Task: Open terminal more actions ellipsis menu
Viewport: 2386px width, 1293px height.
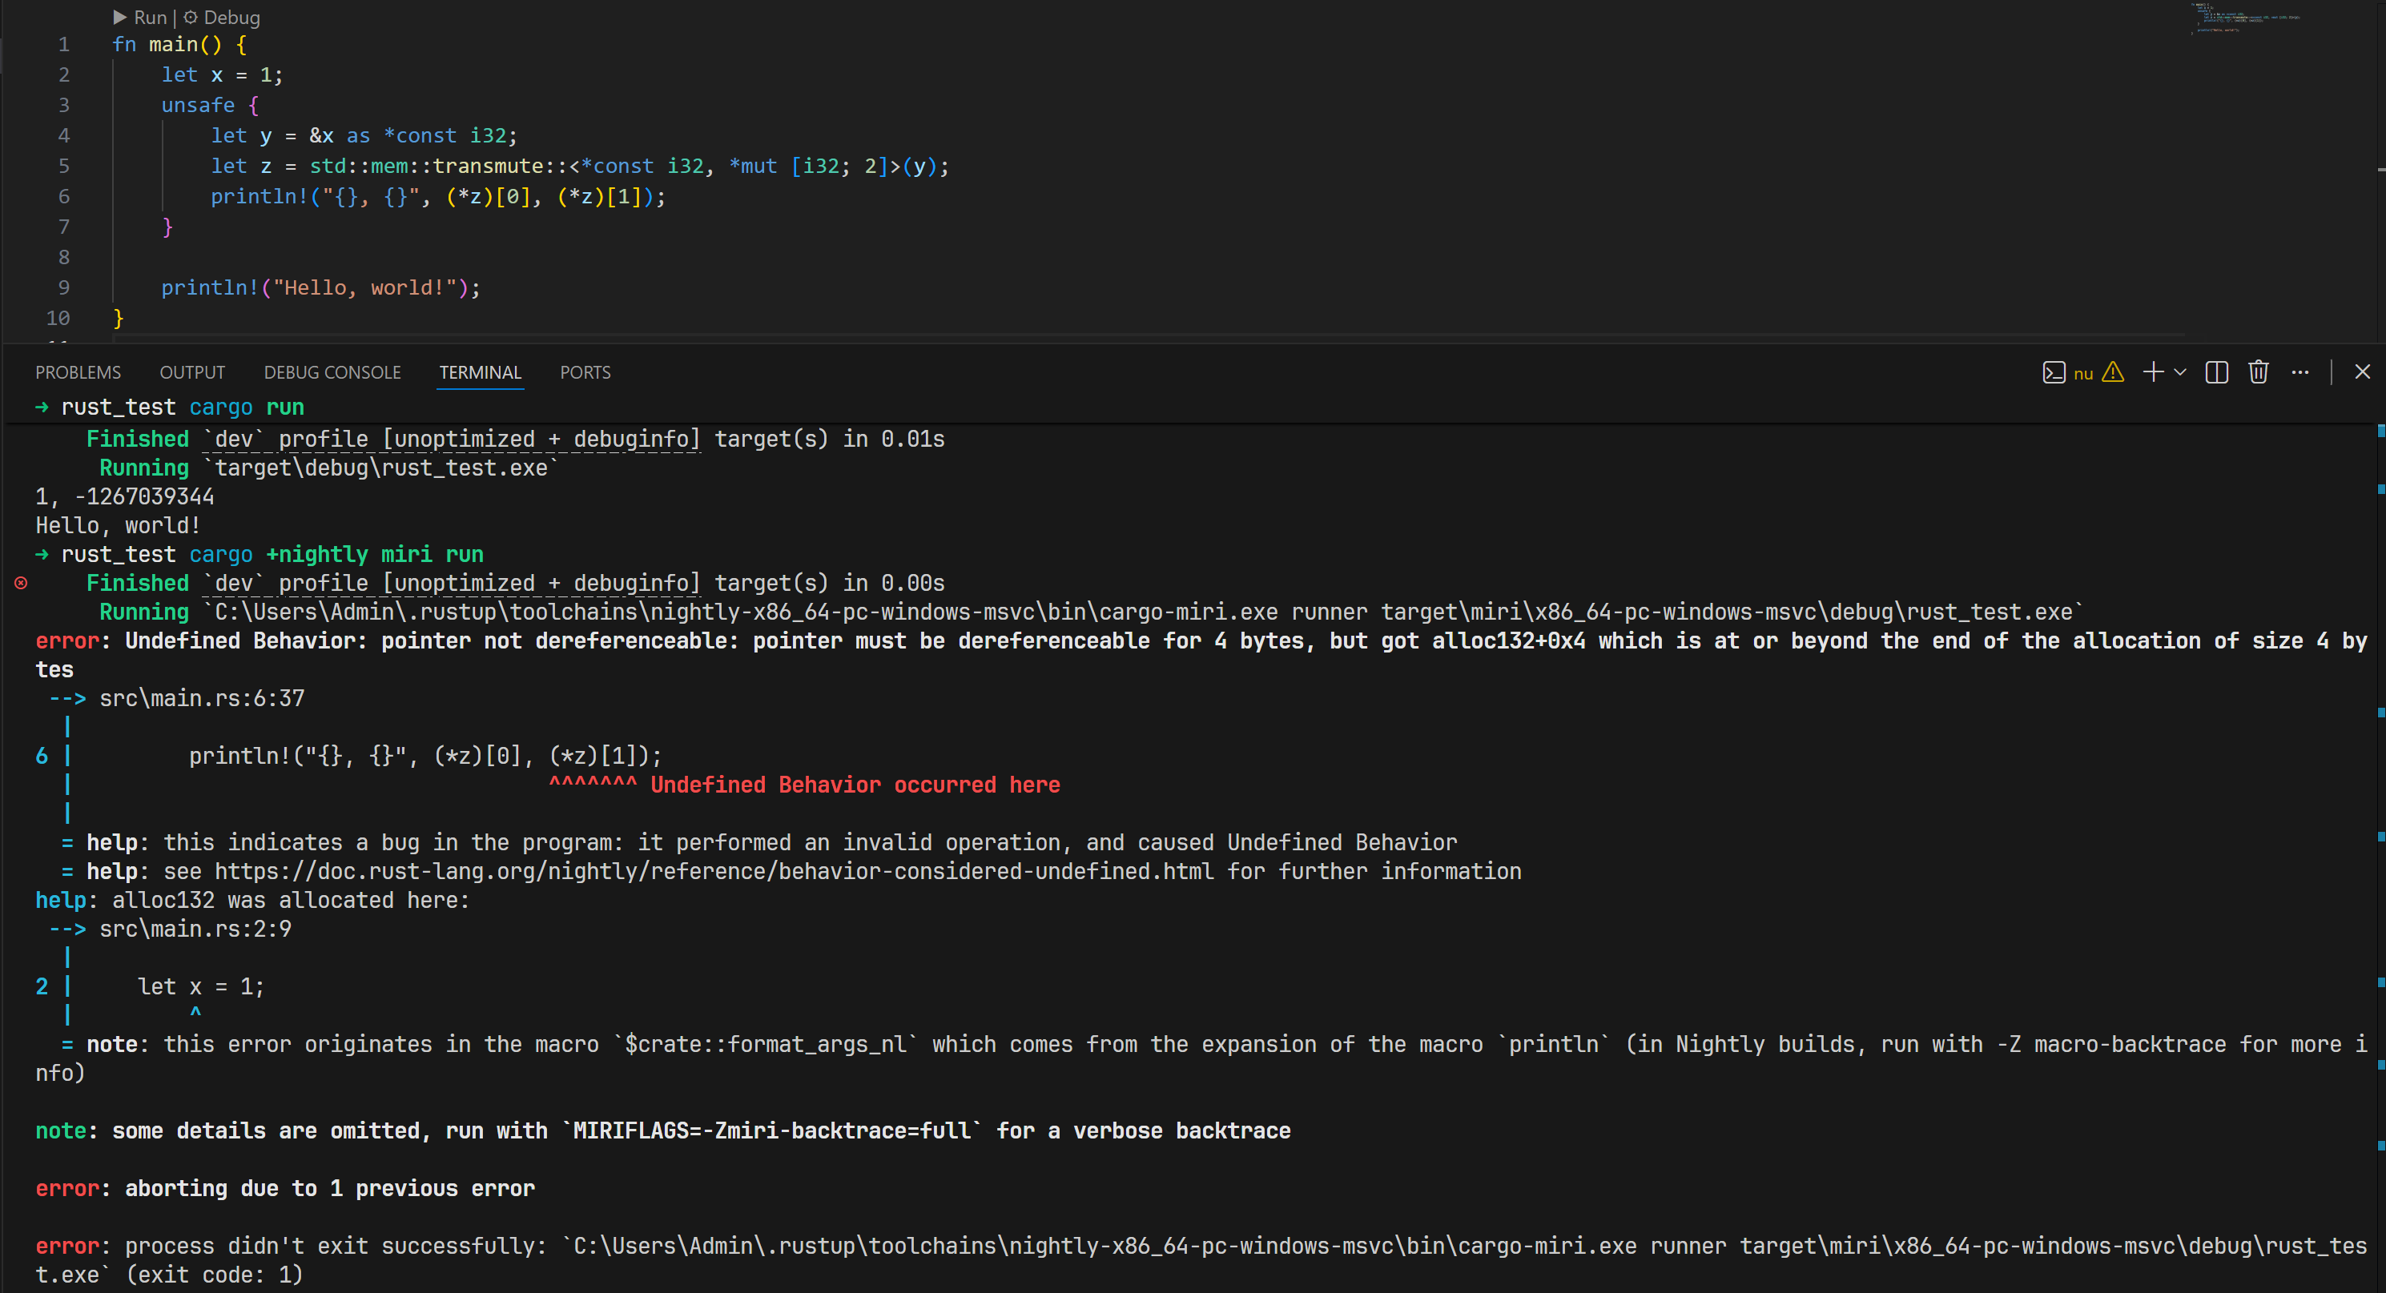Action: click(x=2299, y=372)
